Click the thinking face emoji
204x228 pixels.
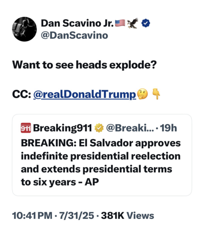click(x=143, y=94)
